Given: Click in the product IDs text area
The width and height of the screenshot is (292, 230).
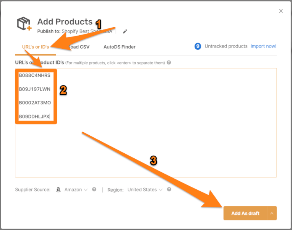Looking at the screenshot, I should (x=146, y=123).
